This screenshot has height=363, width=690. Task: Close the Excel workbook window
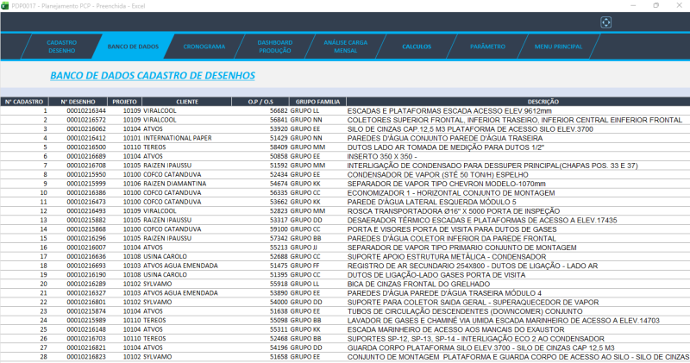point(679,5)
